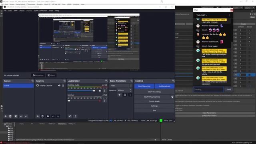Open the Scene Collection menu in OBS
256x144 pixels.
(40, 11)
